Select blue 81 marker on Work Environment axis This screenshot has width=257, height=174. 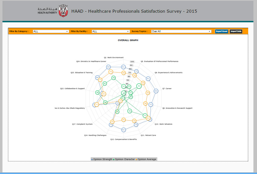(123, 67)
